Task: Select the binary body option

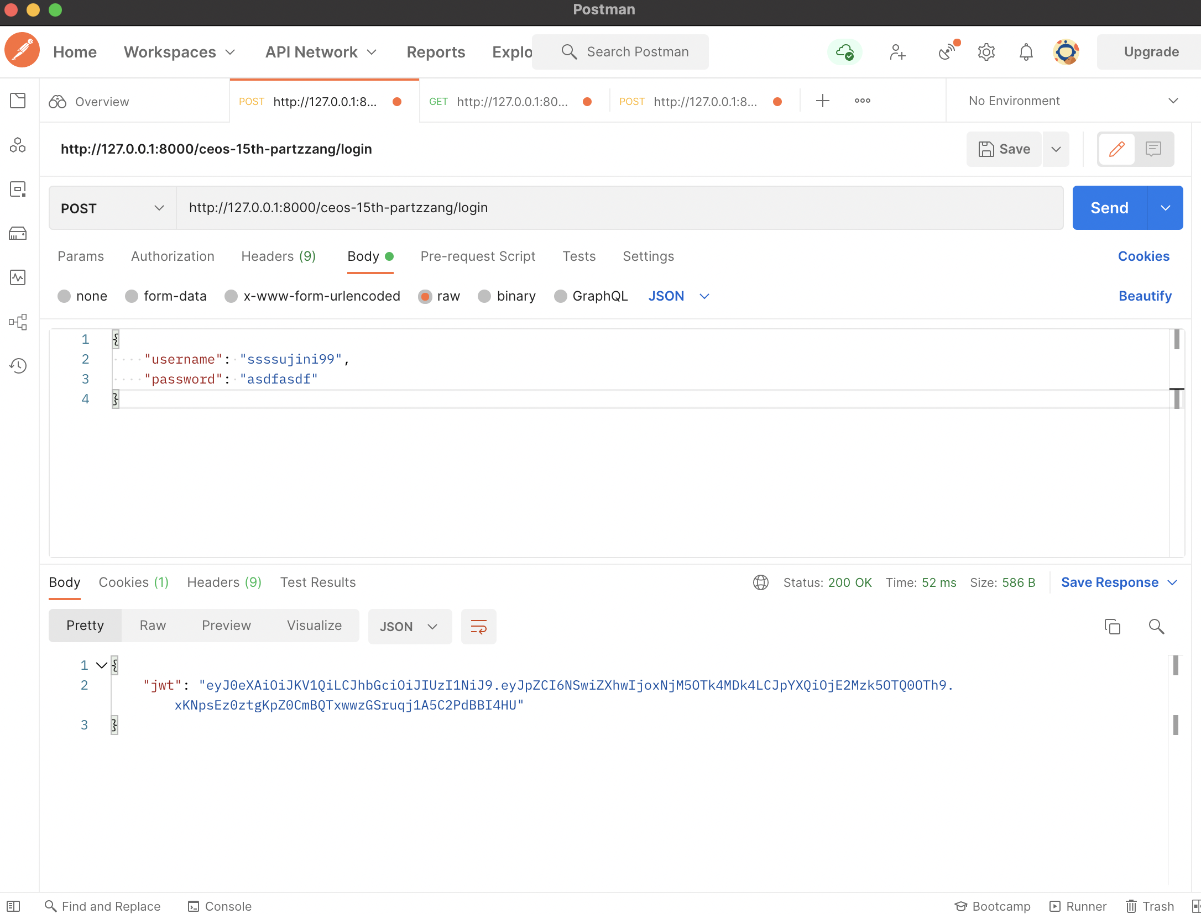Action: 484,296
